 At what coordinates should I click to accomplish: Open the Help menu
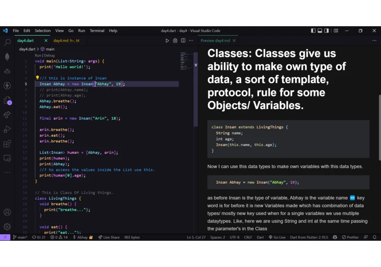[x=113, y=31]
